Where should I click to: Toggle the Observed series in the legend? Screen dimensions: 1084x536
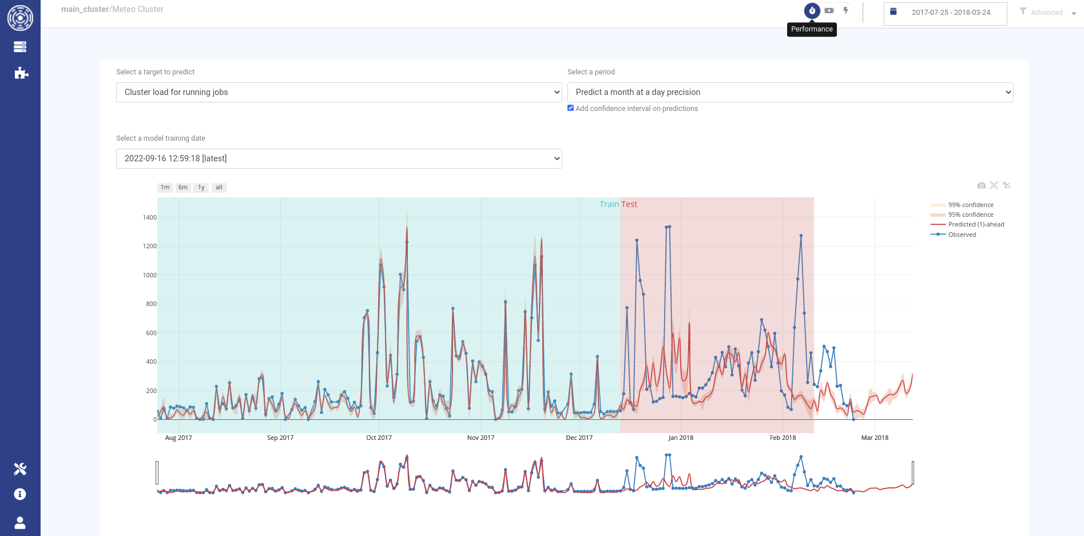(962, 235)
